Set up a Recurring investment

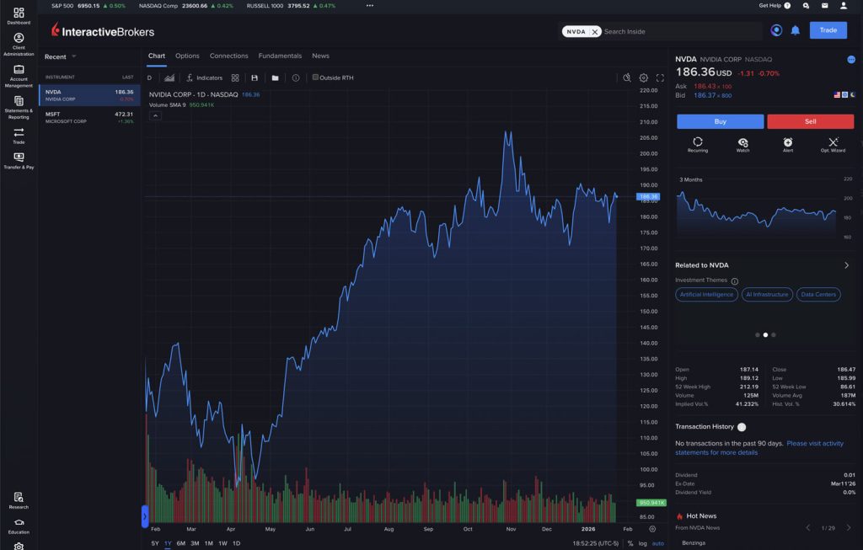[x=698, y=144]
